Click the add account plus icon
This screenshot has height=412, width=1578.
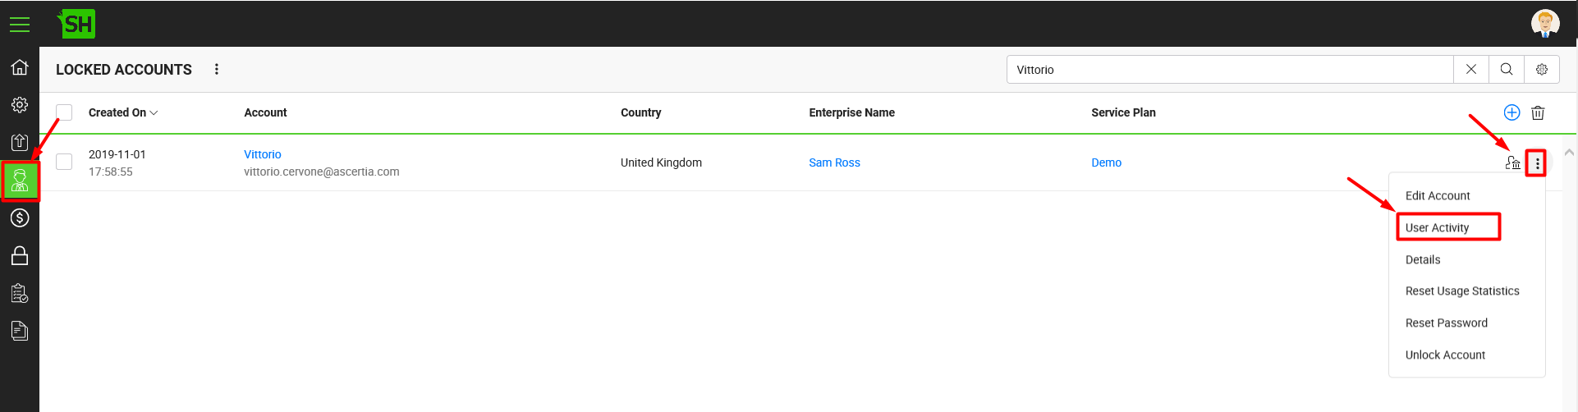pyautogui.click(x=1511, y=112)
